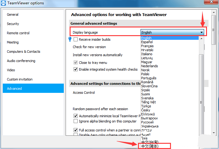Click the Display language dropdown arrow
219x149 pixels.
pyautogui.click(x=201, y=32)
